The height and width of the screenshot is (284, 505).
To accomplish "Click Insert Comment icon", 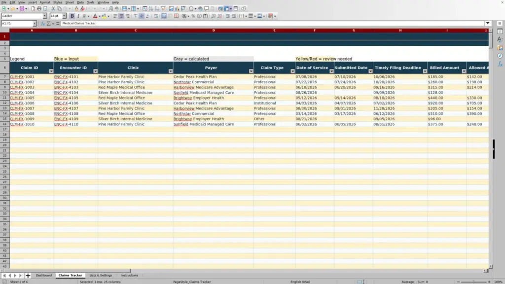I will [x=207, y=8].
